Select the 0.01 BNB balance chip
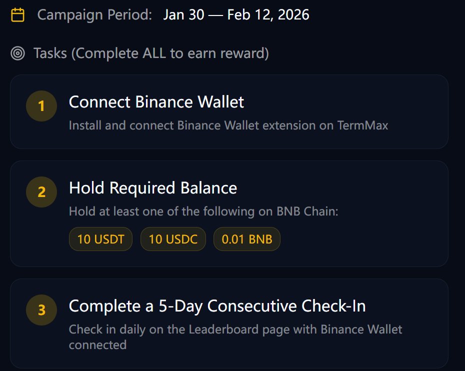Image resolution: width=465 pixels, height=371 pixels. pyautogui.click(x=247, y=239)
